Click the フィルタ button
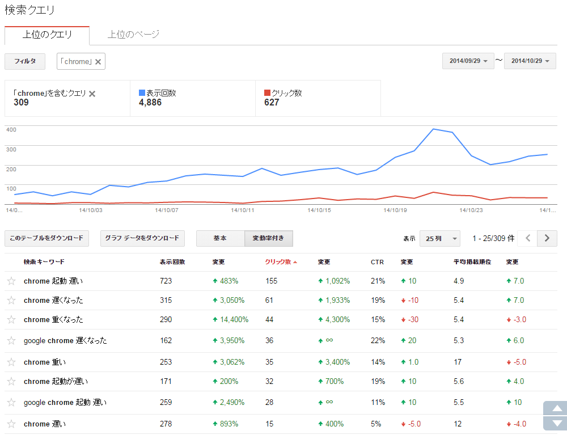The image size is (567, 435). click(25, 61)
